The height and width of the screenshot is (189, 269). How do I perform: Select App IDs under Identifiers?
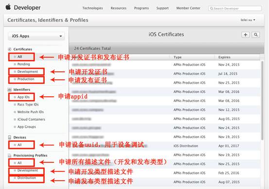23,97
